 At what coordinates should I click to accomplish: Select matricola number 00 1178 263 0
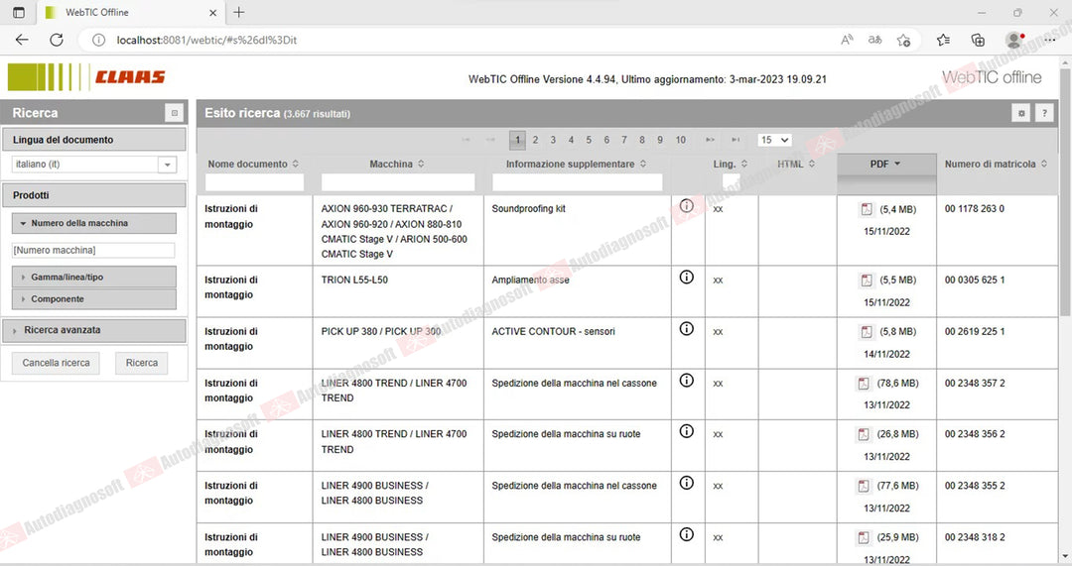[x=975, y=209]
